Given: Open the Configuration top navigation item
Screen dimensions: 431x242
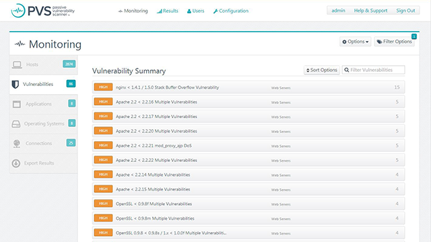Looking at the screenshot, I should pyautogui.click(x=231, y=11).
